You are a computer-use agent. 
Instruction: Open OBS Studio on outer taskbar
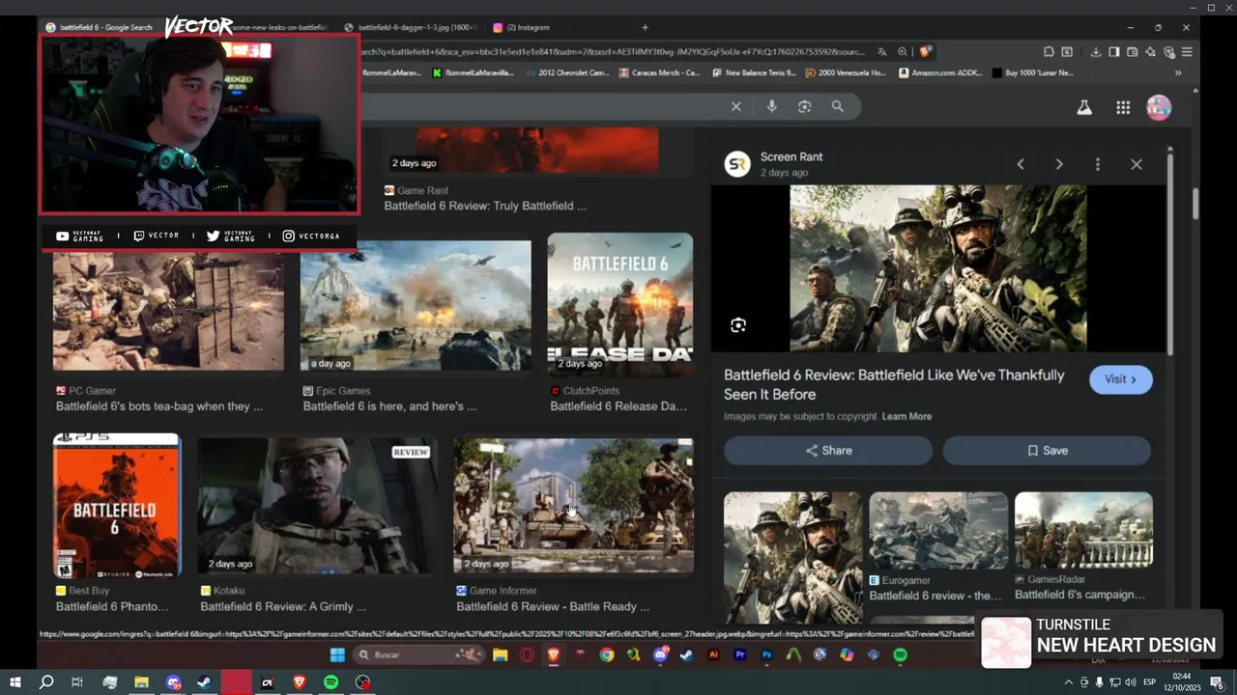362,682
